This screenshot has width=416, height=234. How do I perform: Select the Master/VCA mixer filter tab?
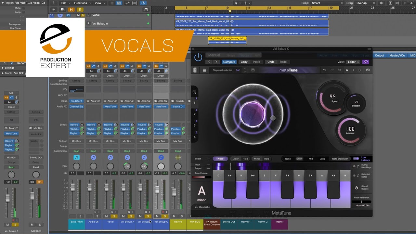pos(397,55)
